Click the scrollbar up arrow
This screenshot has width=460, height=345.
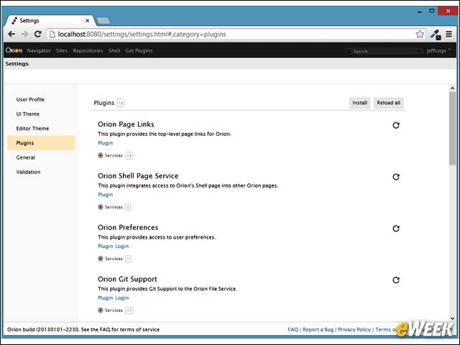[x=452, y=88]
